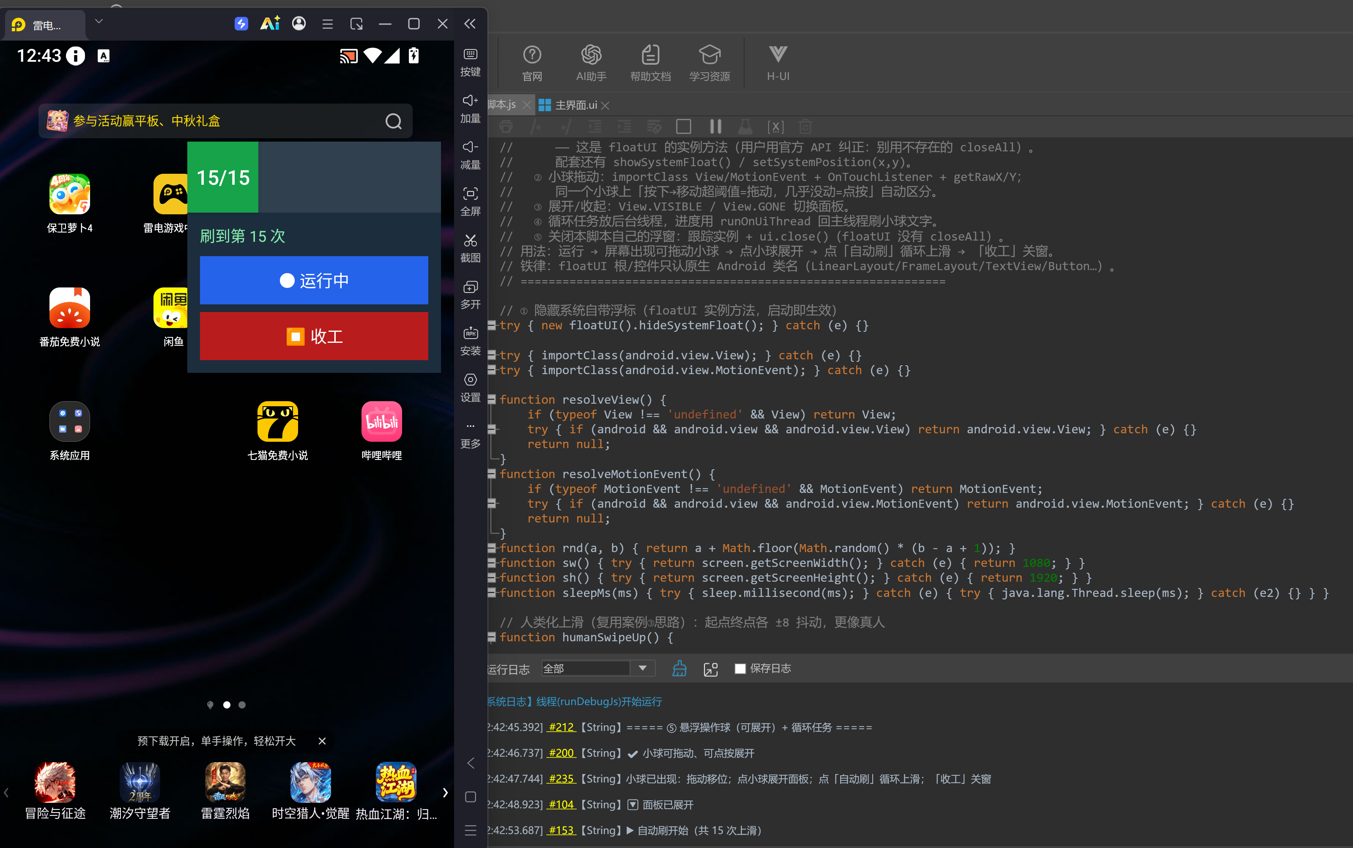Open log line link #212
The width and height of the screenshot is (1353, 848).
point(561,727)
